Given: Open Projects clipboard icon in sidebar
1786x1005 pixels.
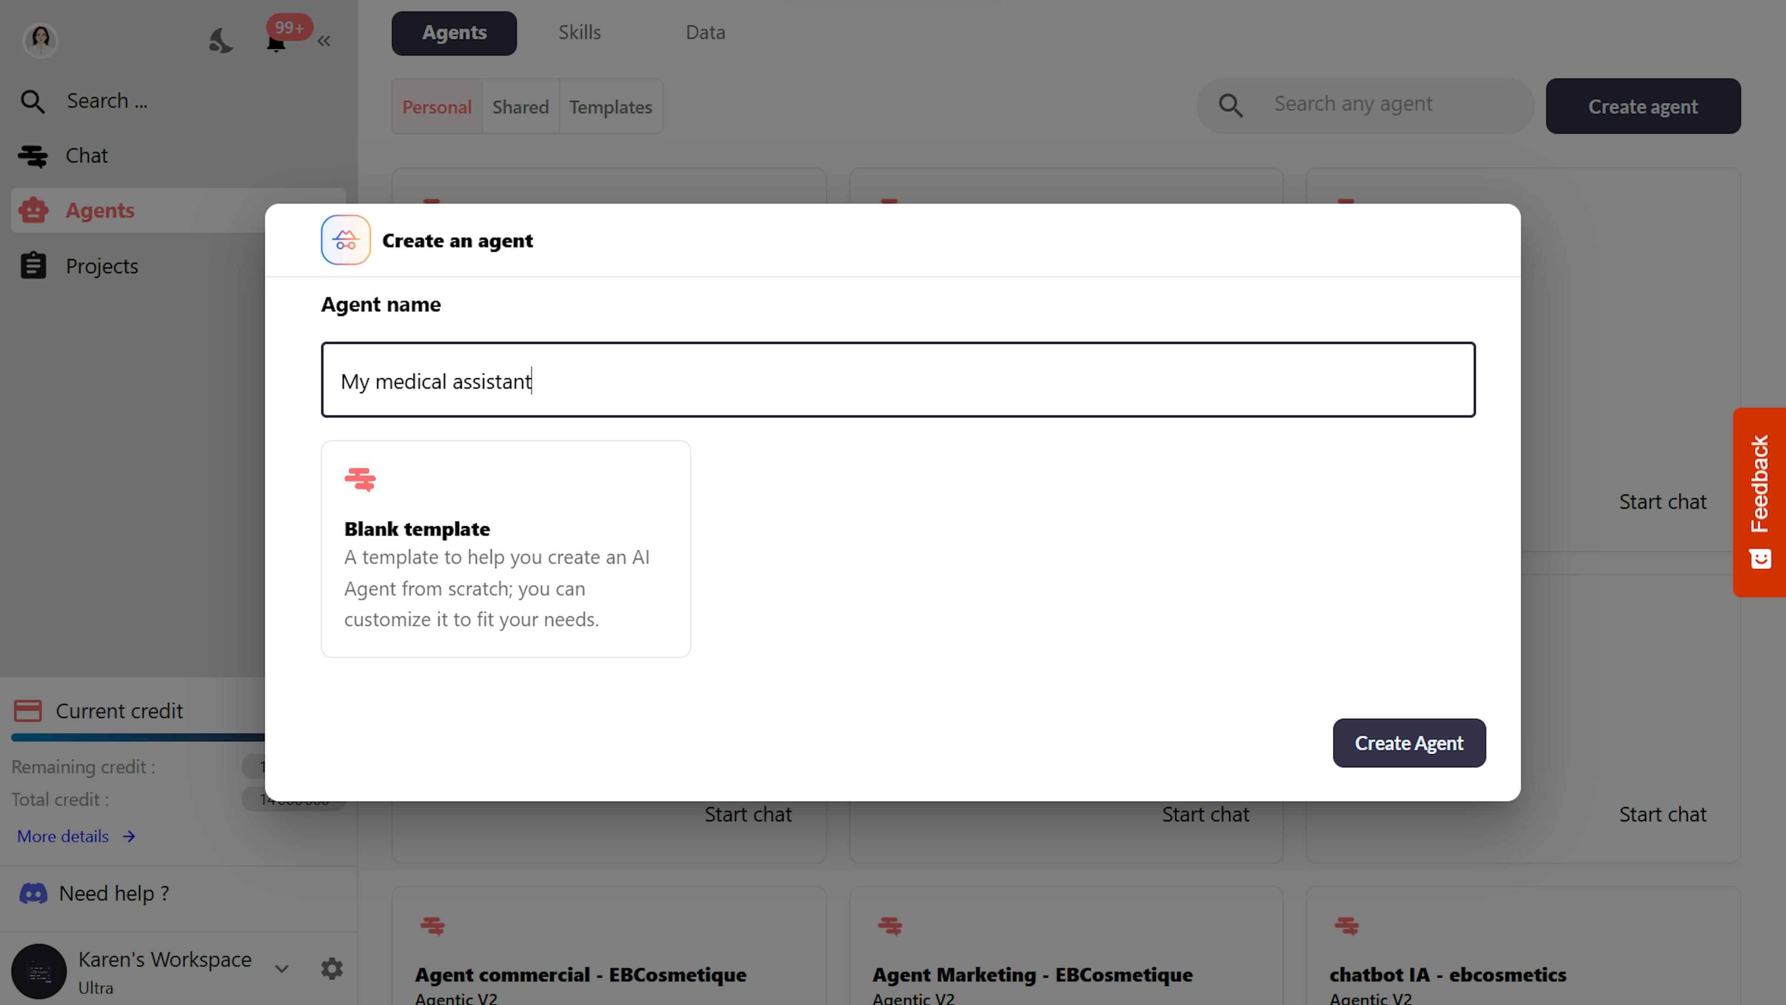Looking at the screenshot, I should point(33,266).
